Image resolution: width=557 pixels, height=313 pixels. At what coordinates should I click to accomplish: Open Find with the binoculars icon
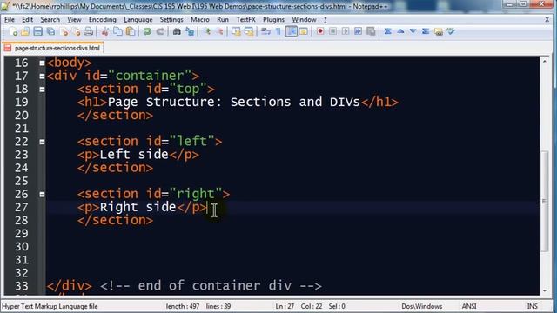point(177,32)
